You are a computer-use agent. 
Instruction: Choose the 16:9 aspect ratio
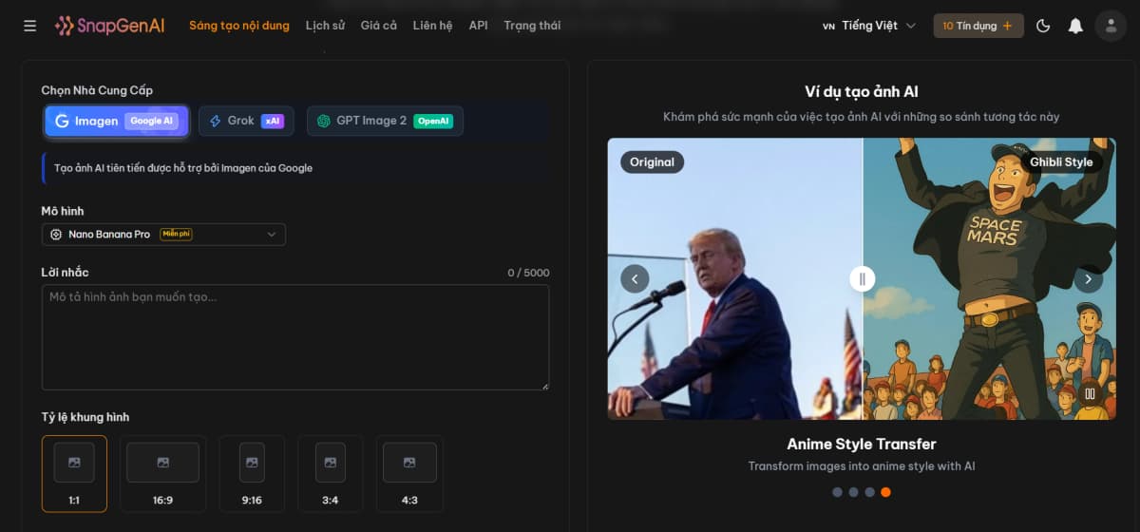[x=163, y=473]
